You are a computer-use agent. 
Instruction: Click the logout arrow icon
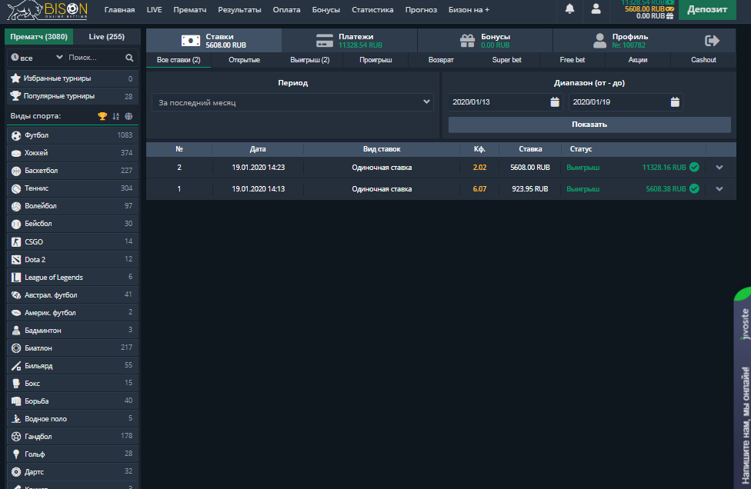(x=712, y=41)
